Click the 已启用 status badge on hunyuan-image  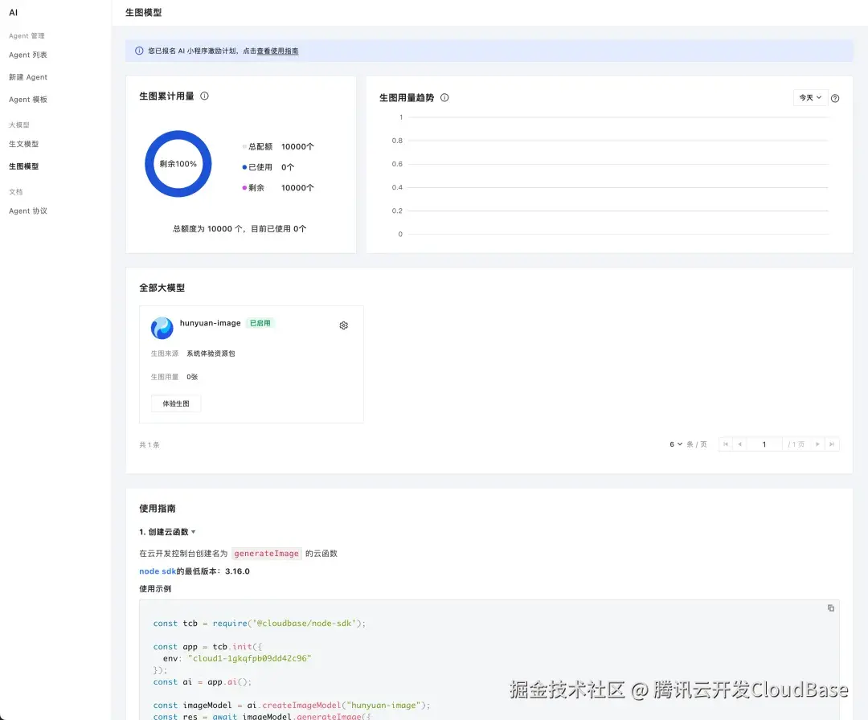[x=260, y=323]
